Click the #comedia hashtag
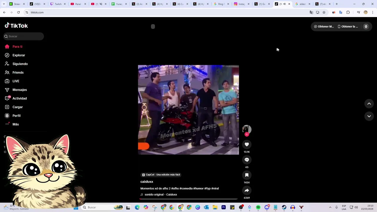This screenshot has height=212, width=377. [x=186, y=188]
